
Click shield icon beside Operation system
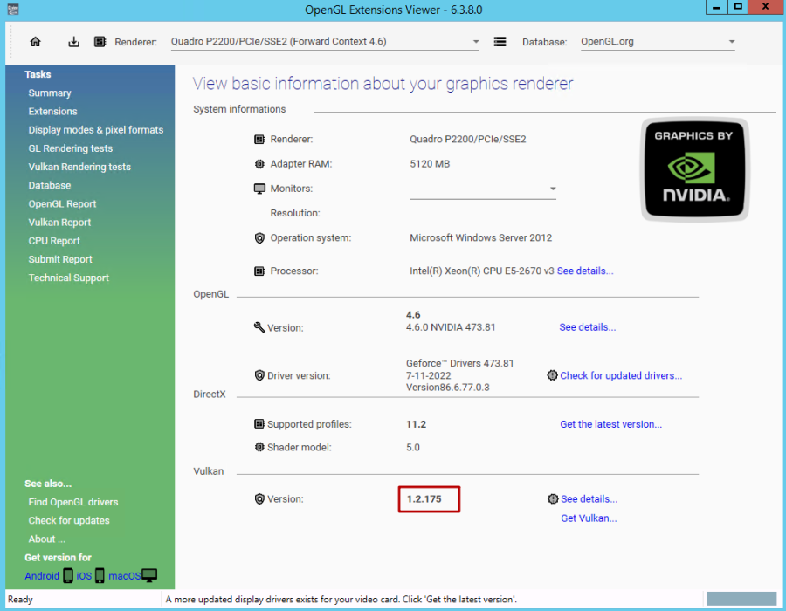tap(259, 238)
